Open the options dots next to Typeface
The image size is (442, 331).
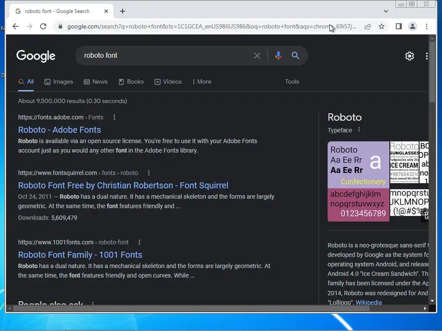click(x=359, y=129)
